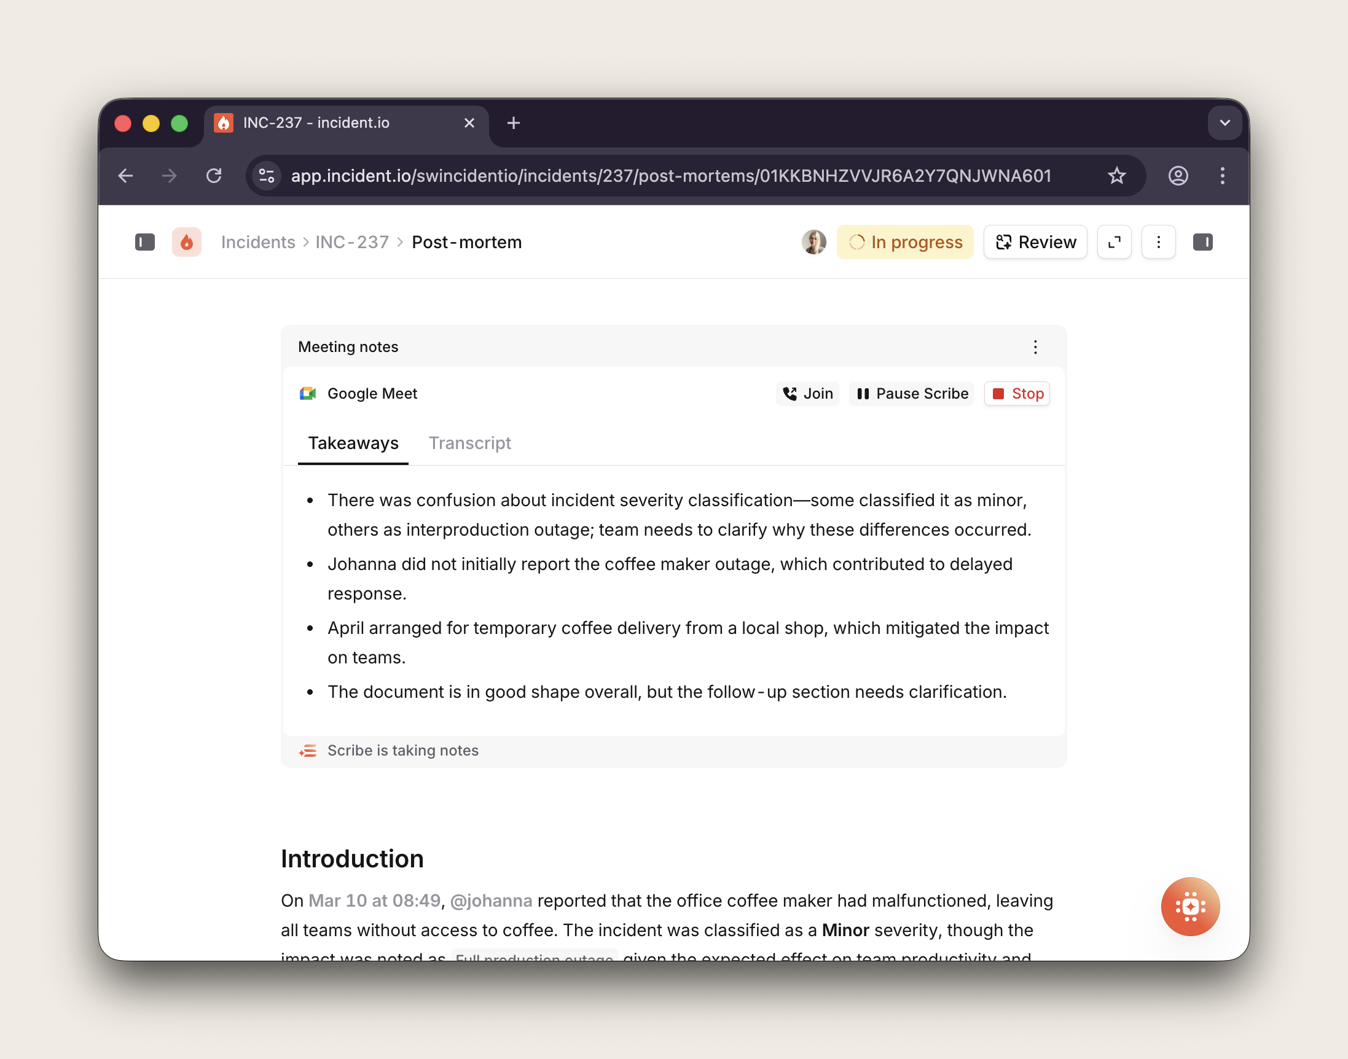Toggle the left sidebar panel icon
Viewport: 1348px width, 1059px height.
point(144,242)
